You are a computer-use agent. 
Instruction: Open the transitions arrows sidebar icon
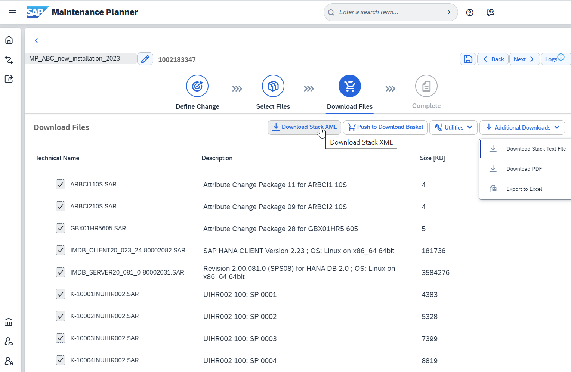9,60
